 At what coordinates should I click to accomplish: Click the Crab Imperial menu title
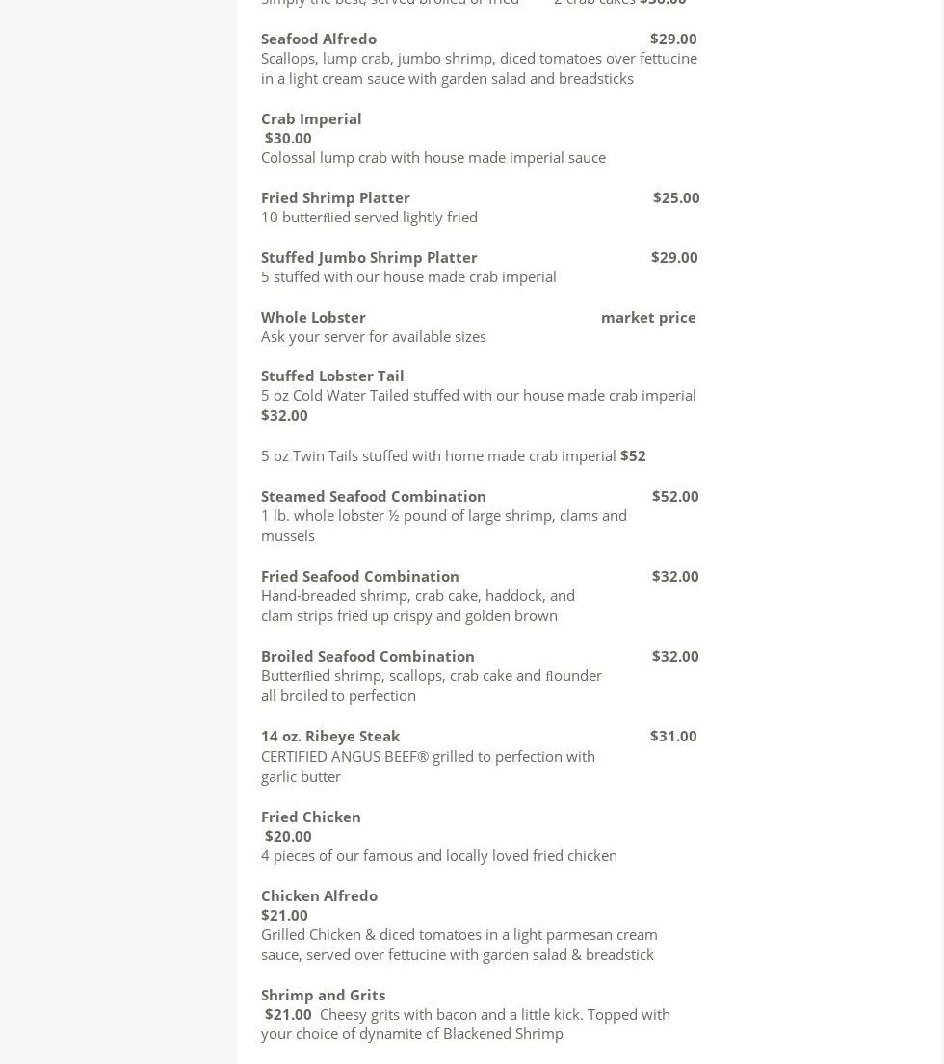point(311,118)
